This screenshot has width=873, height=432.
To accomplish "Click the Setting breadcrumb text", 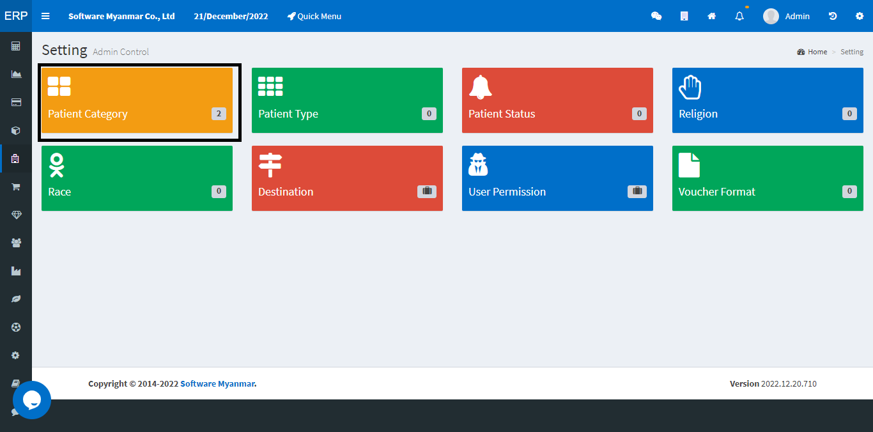I will (x=852, y=52).
